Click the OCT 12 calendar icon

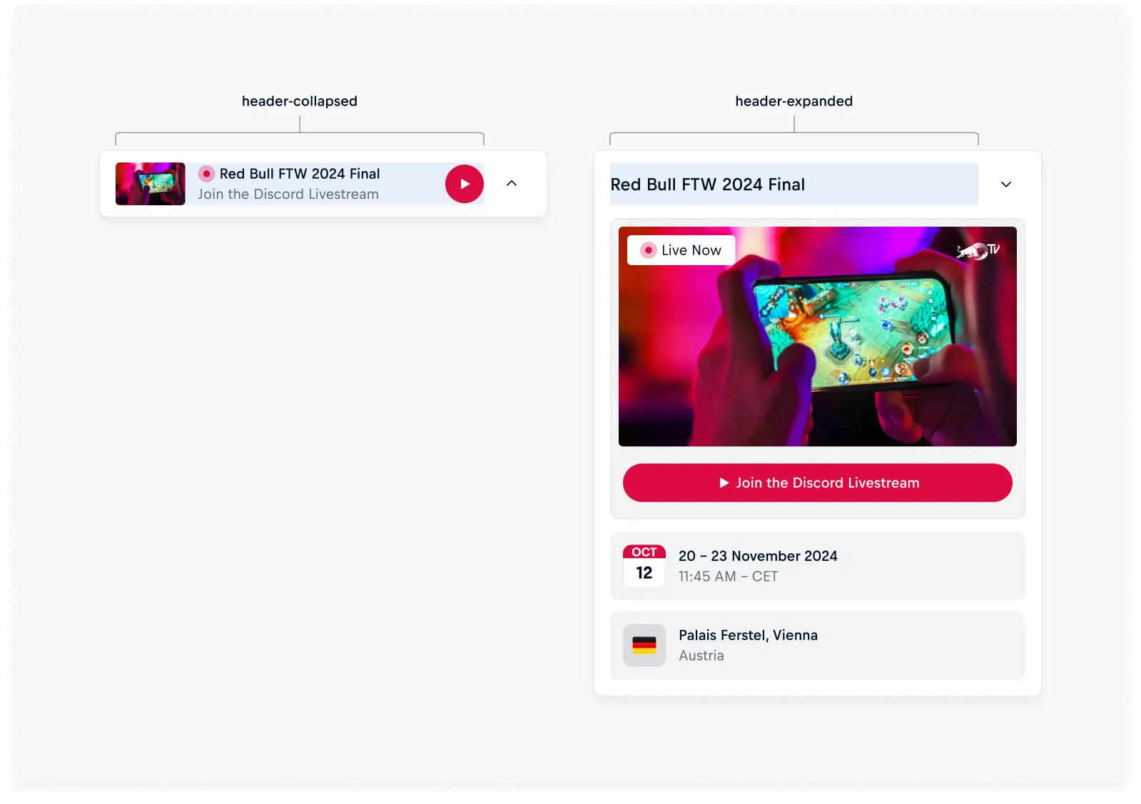click(644, 566)
